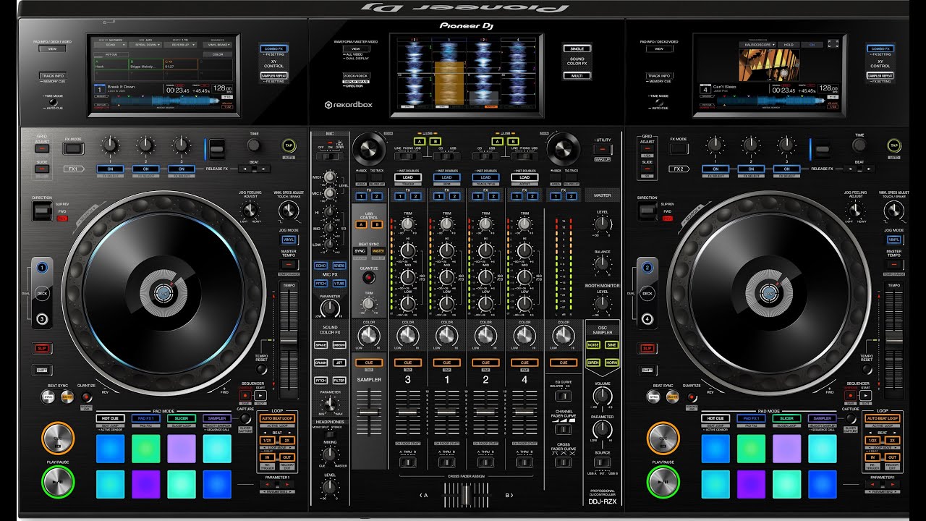
Task: Select right deck SLICER pad mode
Action: tap(786, 418)
